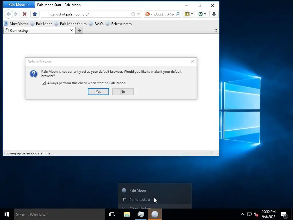Run search with the magnifying glass icon
This screenshot has width=293, height=220.
click(178, 14)
